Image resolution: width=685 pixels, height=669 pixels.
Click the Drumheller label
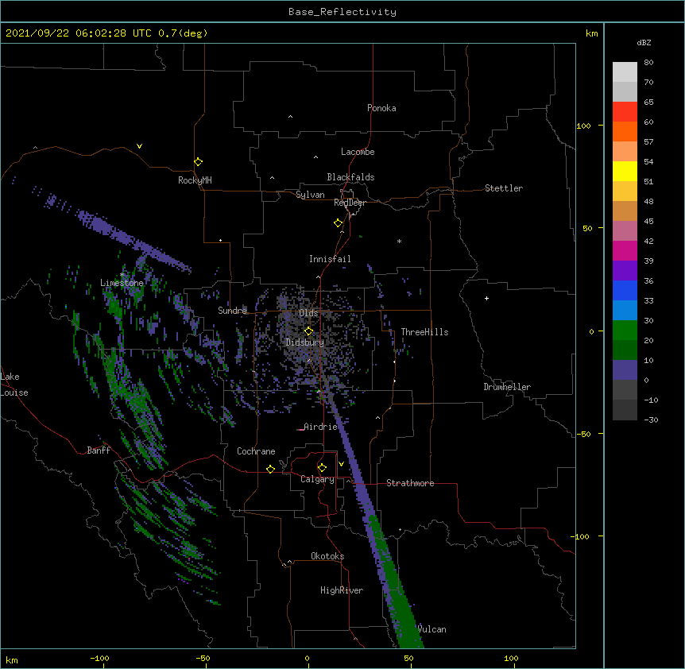(507, 387)
